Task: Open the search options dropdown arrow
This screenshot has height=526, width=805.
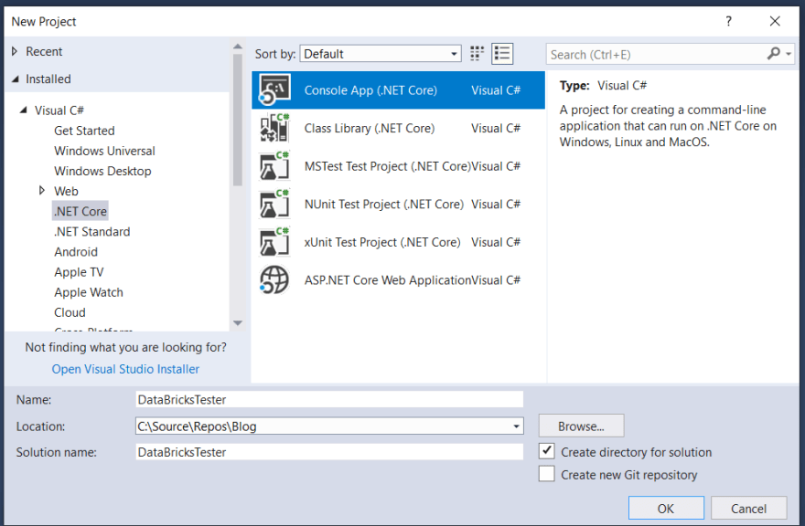Action: coord(789,54)
